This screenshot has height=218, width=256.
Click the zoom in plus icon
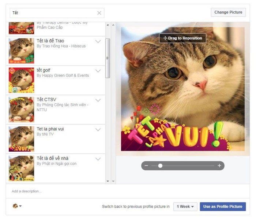(x=219, y=166)
